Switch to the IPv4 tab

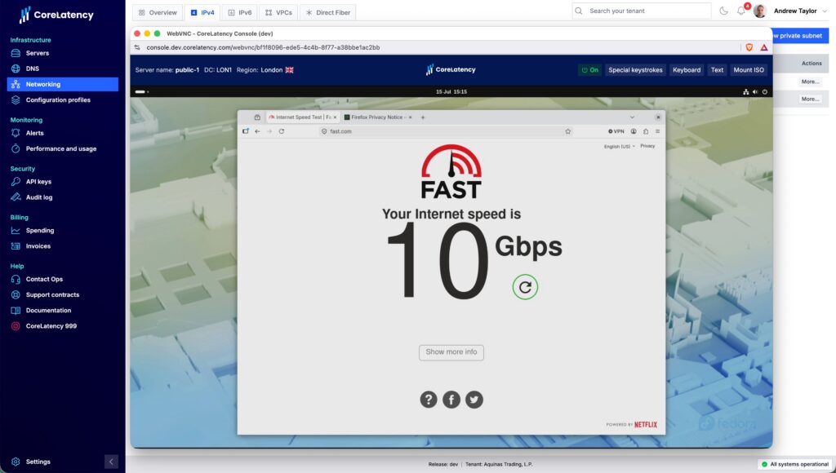coord(202,12)
